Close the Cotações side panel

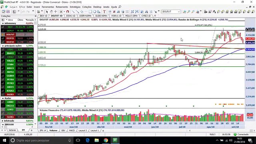click(36, 16)
